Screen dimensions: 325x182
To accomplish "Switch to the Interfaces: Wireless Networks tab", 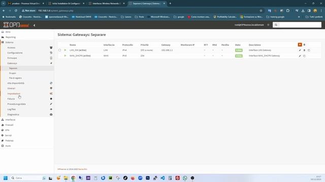I will pos(106,4).
